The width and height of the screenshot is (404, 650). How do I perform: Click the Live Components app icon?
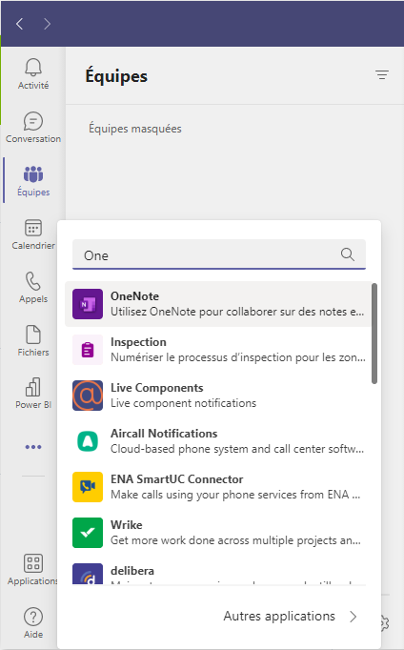coord(88,396)
